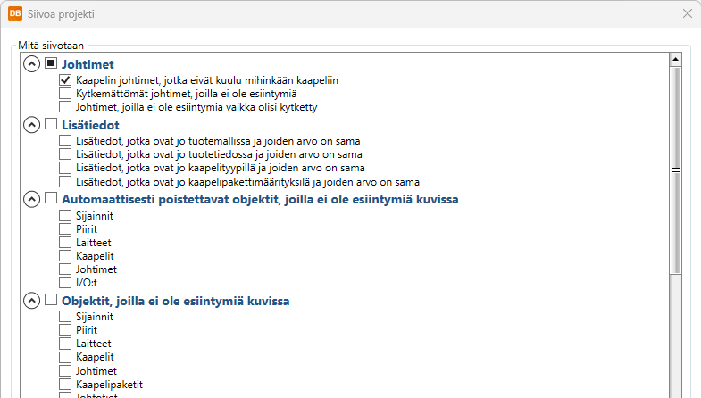Check the Lisätiedot group checkbox
This screenshot has width=701, height=398.
tap(51, 125)
